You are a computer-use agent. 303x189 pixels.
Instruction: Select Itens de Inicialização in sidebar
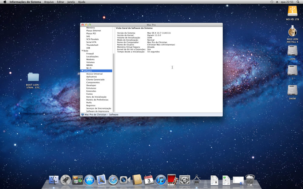96,97
